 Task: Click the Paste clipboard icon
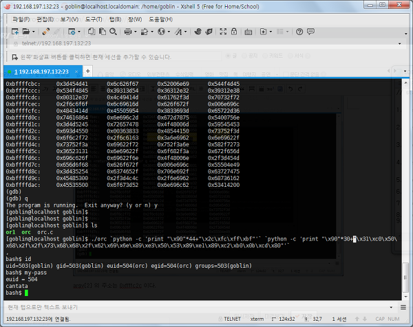click(102, 32)
